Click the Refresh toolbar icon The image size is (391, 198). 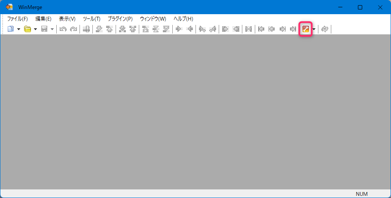(x=325, y=29)
